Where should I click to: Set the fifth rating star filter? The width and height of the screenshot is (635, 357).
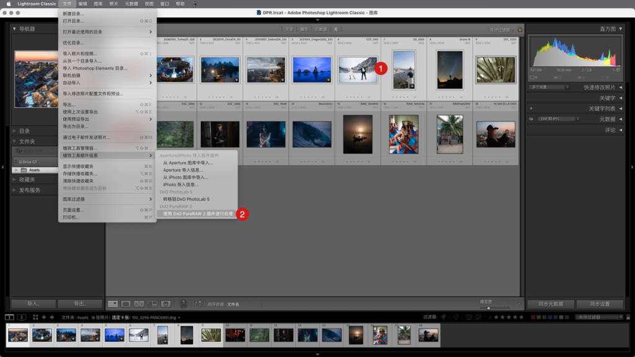click(x=521, y=317)
